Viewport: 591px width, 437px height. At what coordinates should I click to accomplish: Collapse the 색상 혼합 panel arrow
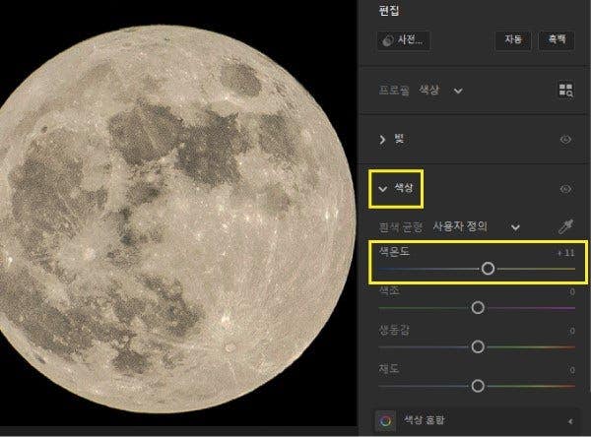[x=570, y=421]
